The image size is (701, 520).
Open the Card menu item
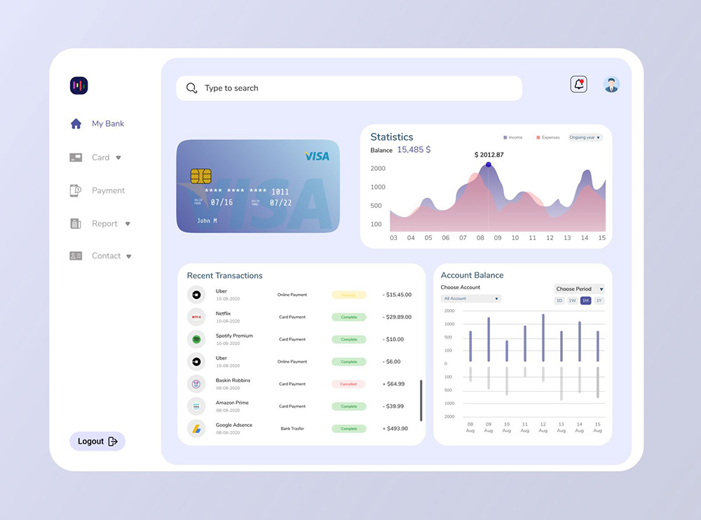[x=100, y=157]
